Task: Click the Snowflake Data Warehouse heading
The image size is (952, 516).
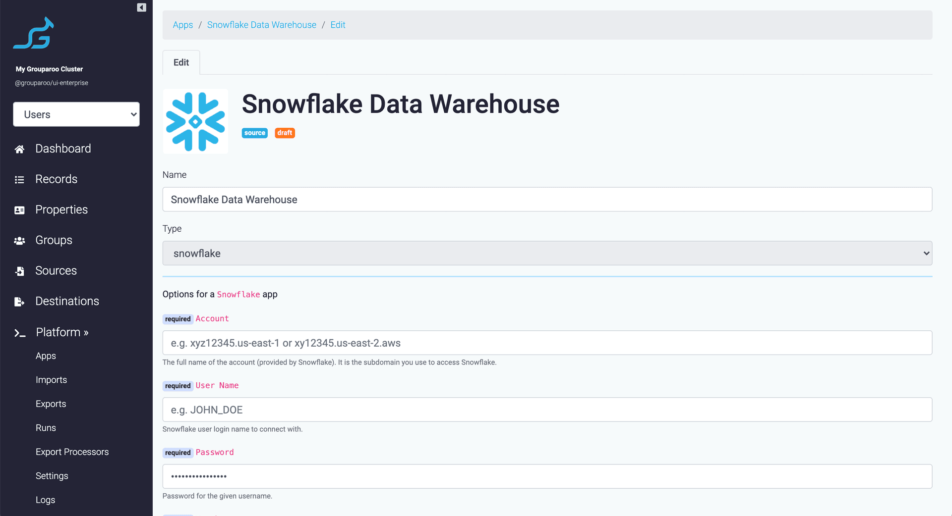Action: (x=401, y=104)
